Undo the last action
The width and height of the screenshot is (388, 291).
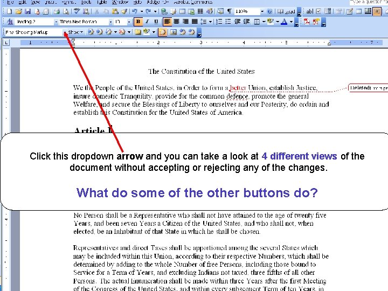(135, 11)
